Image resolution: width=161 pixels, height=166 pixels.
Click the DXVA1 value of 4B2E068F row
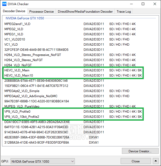pos(94,137)
